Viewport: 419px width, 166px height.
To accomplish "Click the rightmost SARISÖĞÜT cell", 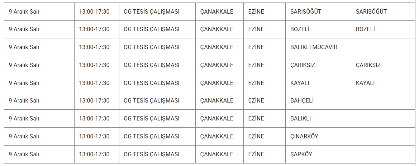I will click(x=371, y=11).
